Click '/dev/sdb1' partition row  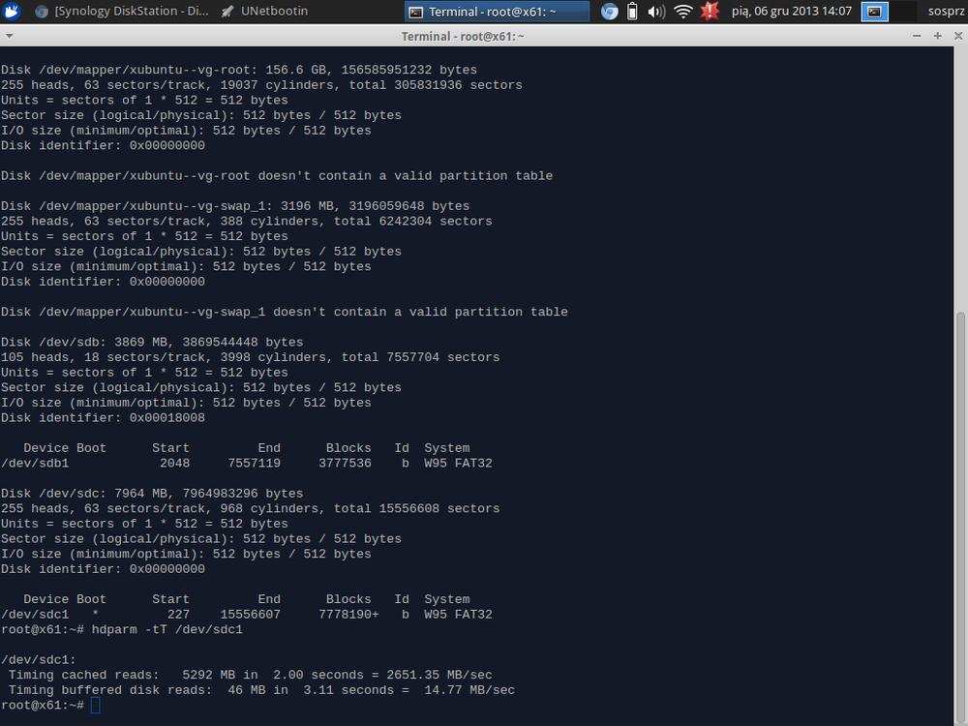point(247,463)
